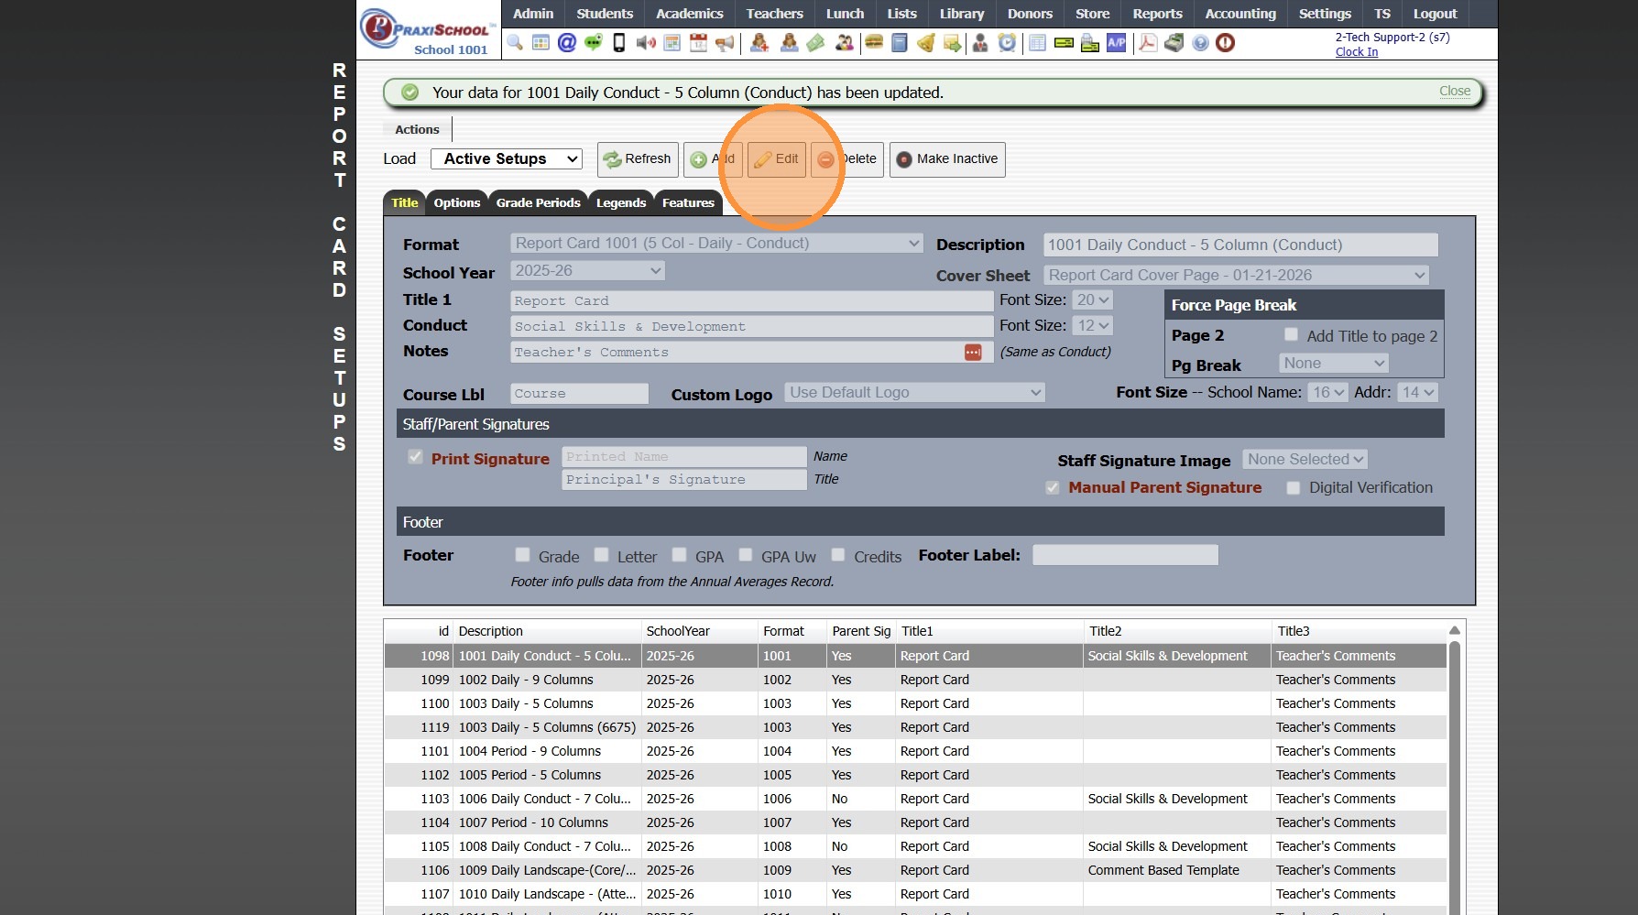This screenshot has width=1638, height=915.
Task: Select the 1005 Period - 5 Columns row
Action: [530, 775]
